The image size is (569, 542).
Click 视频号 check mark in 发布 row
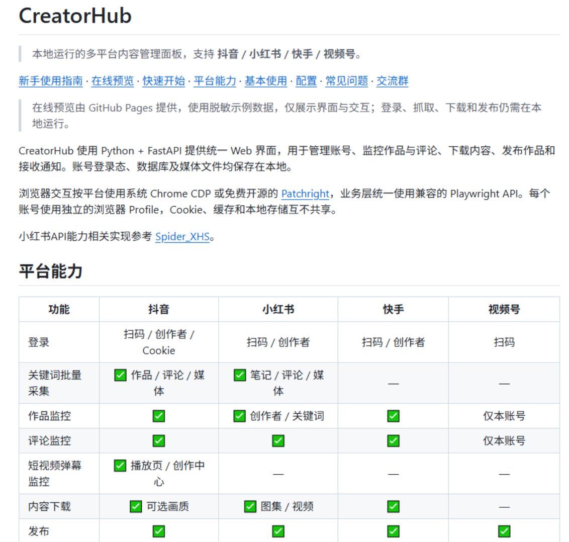click(504, 531)
